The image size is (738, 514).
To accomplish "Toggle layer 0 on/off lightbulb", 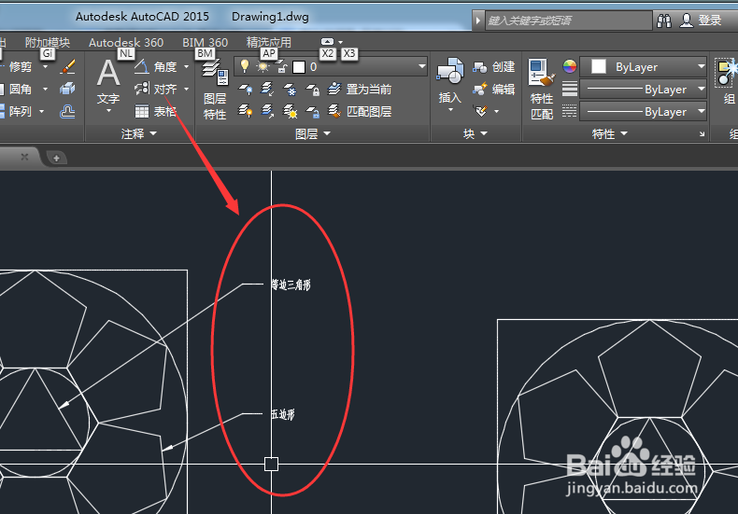I will tap(244, 66).
